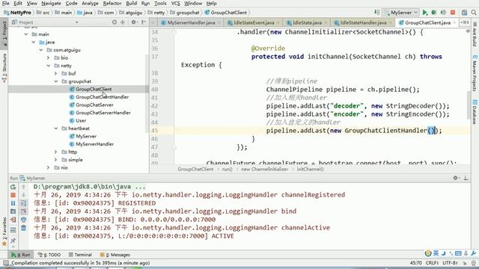Toggle Structure tool window side tab
This screenshot has height=269, width=479.
(x=4, y=68)
